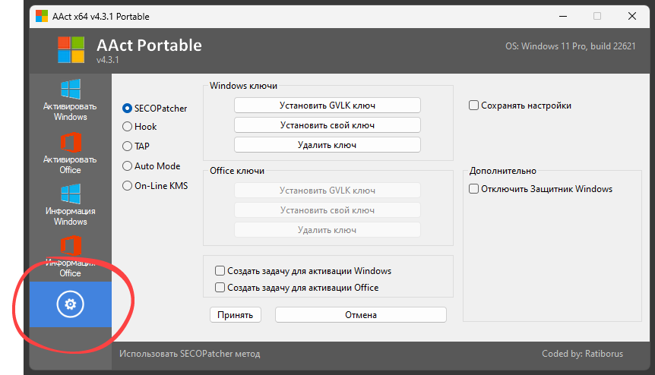The image size is (655, 375).
Task: Click the settings gear icon in sidebar
Action: click(x=71, y=304)
